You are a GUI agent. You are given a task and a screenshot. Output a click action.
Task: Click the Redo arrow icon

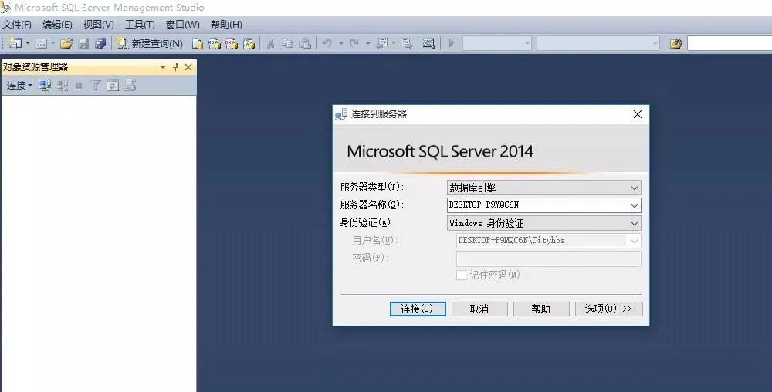pos(354,43)
